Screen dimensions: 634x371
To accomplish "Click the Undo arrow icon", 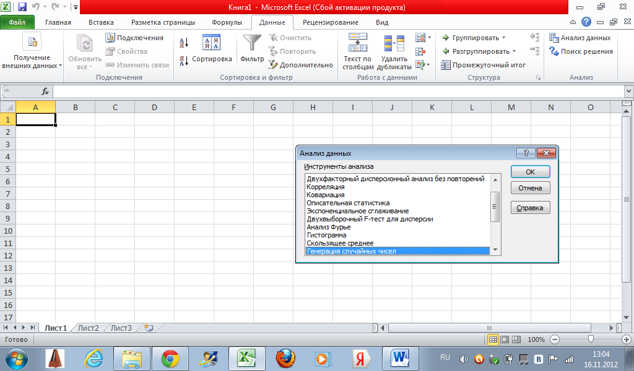I will coord(35,7).
